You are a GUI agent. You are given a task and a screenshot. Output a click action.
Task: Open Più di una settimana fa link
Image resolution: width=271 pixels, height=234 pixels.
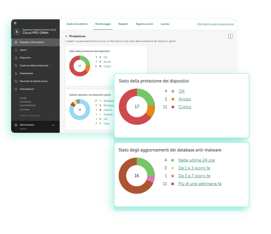tap(200, 184)
